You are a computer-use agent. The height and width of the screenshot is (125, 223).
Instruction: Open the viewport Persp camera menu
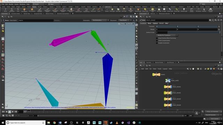click(x=123, y=24)
